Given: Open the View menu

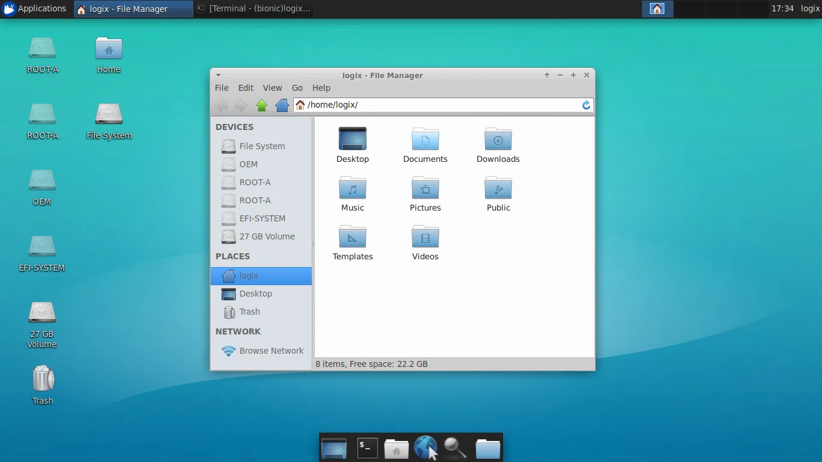Looking at the screenshot, I should 272,88.
